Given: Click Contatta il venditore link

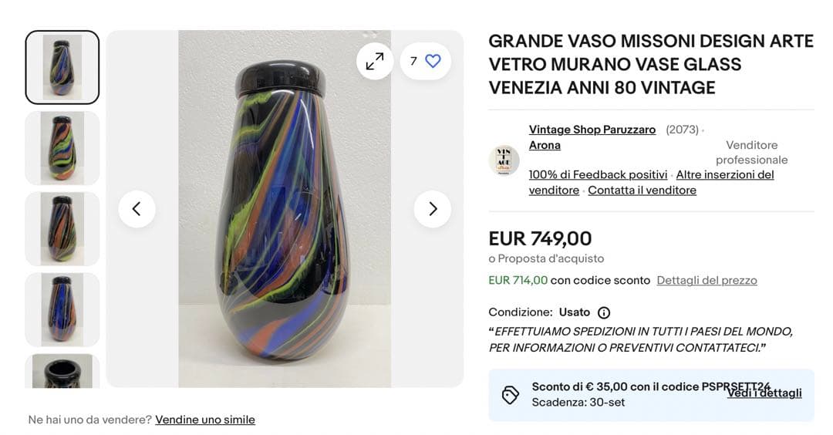Looking at the screenshot, I should click(x=642, y=191).
